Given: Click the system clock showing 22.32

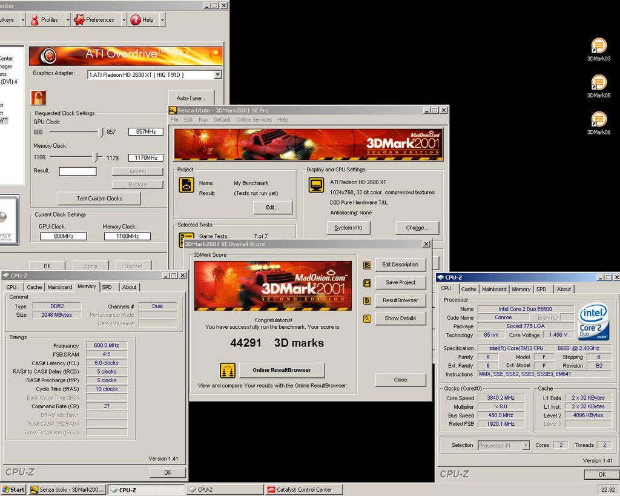Looking at the screenshot, I should pos(608,490).
